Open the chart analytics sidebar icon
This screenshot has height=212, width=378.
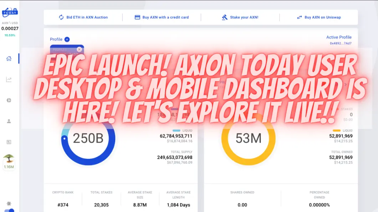point(9,80)
